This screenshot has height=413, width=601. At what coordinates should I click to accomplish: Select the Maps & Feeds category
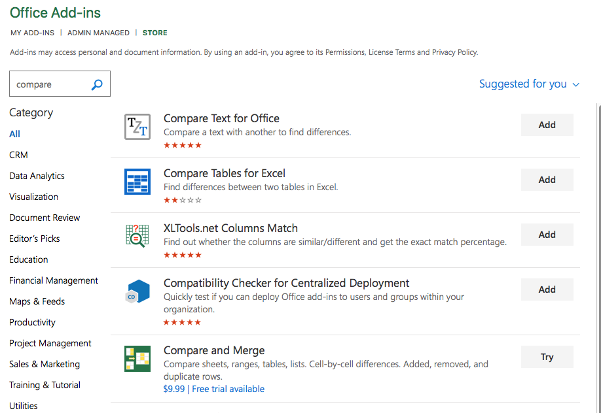pyautogui.click(x=37, y=302)
